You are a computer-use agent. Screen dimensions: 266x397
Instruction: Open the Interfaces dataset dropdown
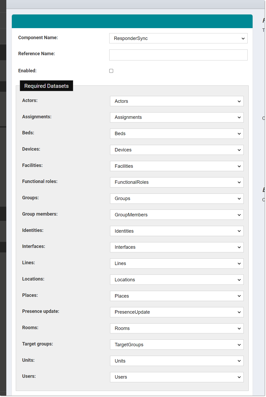pyautogui.click(x=176, y=247)
